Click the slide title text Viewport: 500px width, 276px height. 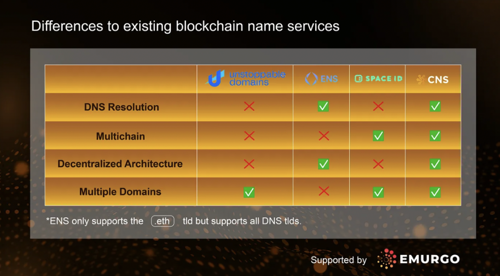point(185,27)
